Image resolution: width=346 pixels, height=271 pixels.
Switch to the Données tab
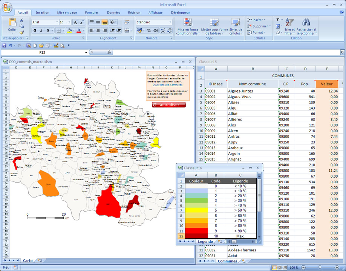(113, 12)
